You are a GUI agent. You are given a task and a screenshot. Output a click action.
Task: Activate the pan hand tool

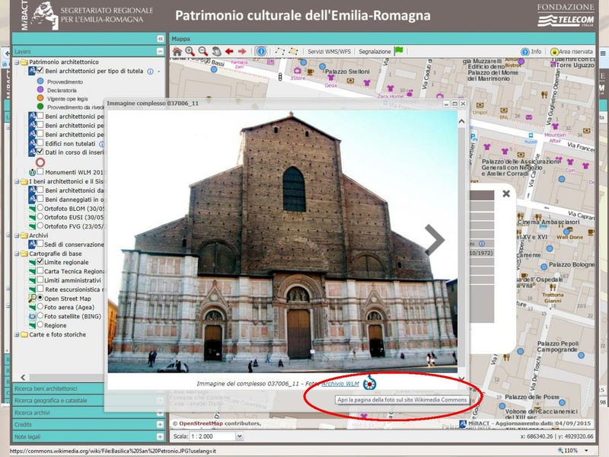215,52
